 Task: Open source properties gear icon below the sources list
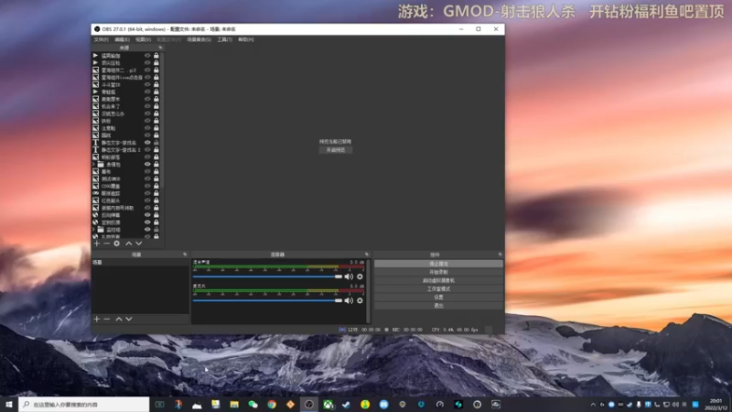coord(117,244)
